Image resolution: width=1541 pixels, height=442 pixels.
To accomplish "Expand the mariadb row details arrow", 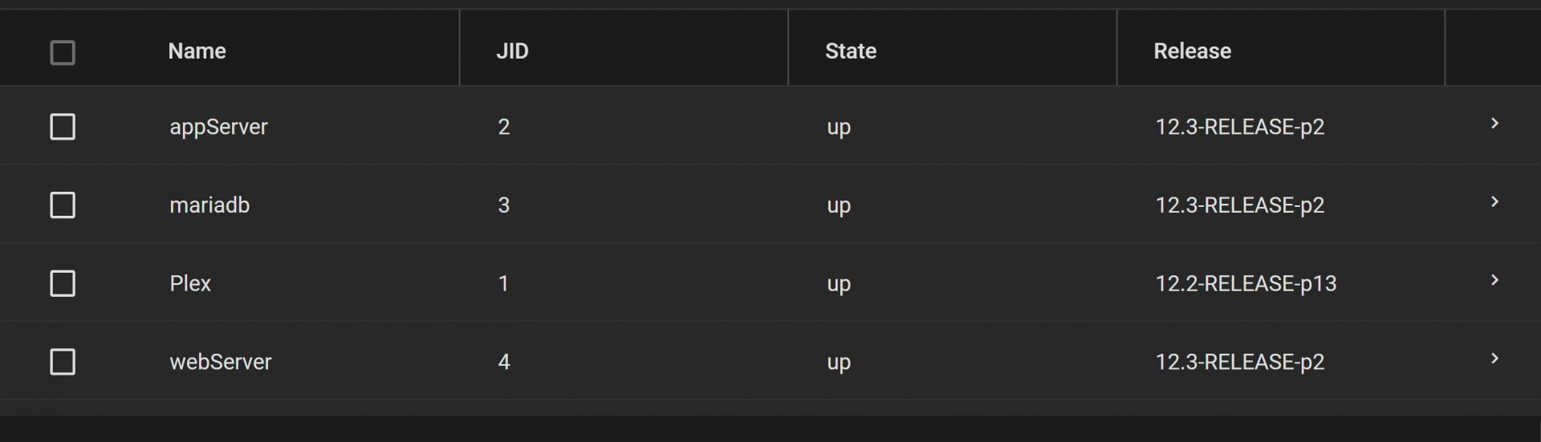I will tap(1494, 202).
